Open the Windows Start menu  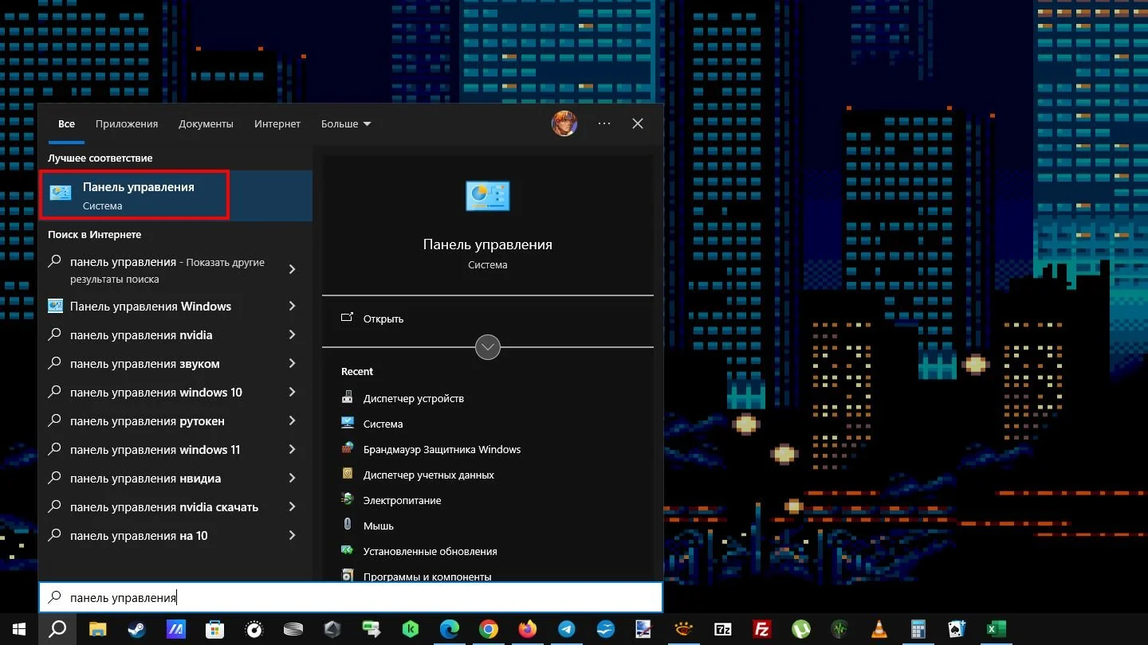pyautogui.click(x=19, y=629)
